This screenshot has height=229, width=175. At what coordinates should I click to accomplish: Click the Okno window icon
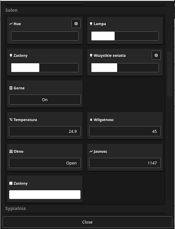[x=11, y=152]
